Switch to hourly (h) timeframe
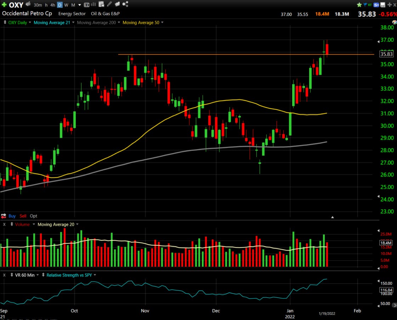 pos(46,5)
